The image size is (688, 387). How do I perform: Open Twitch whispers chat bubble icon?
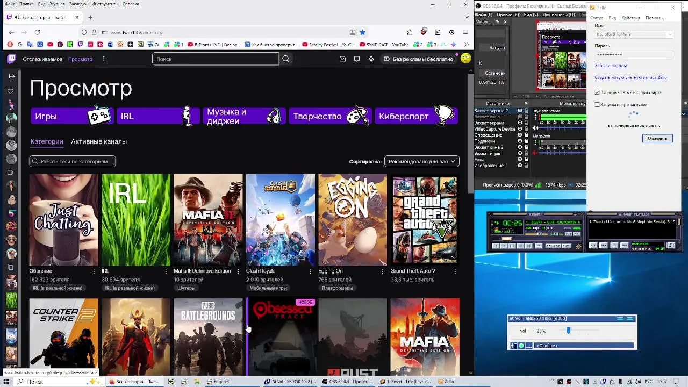pyautogui.click(x=357, y=59)
